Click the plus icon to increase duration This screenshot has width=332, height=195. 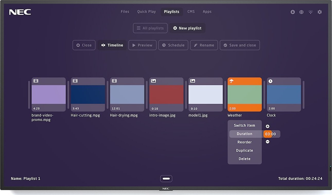tap(268, 126)
